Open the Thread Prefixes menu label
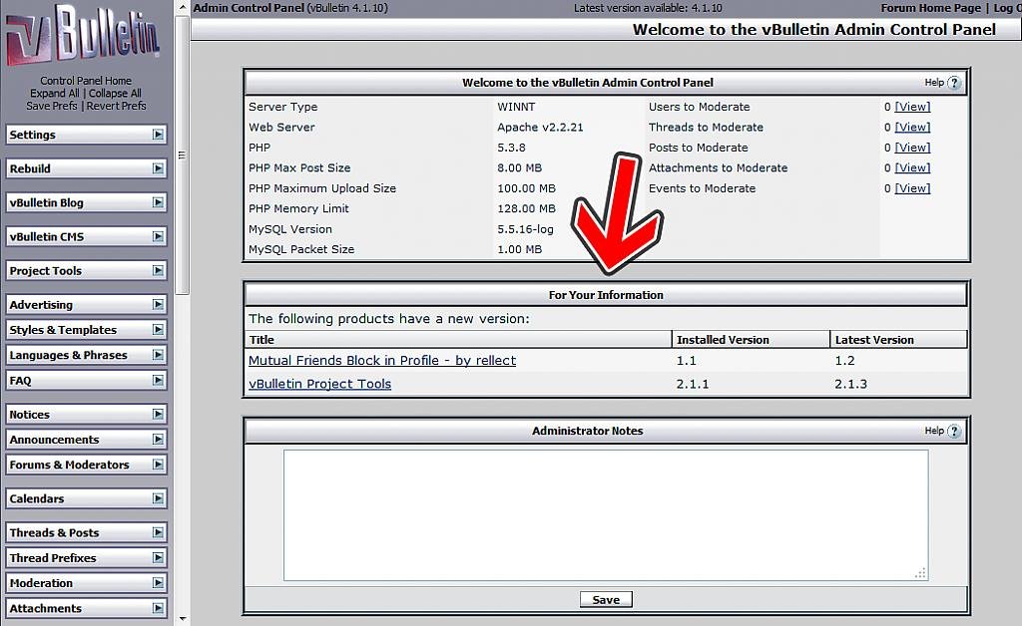The height and width of the screenshot is (626, 1022). tap(53, 557)
